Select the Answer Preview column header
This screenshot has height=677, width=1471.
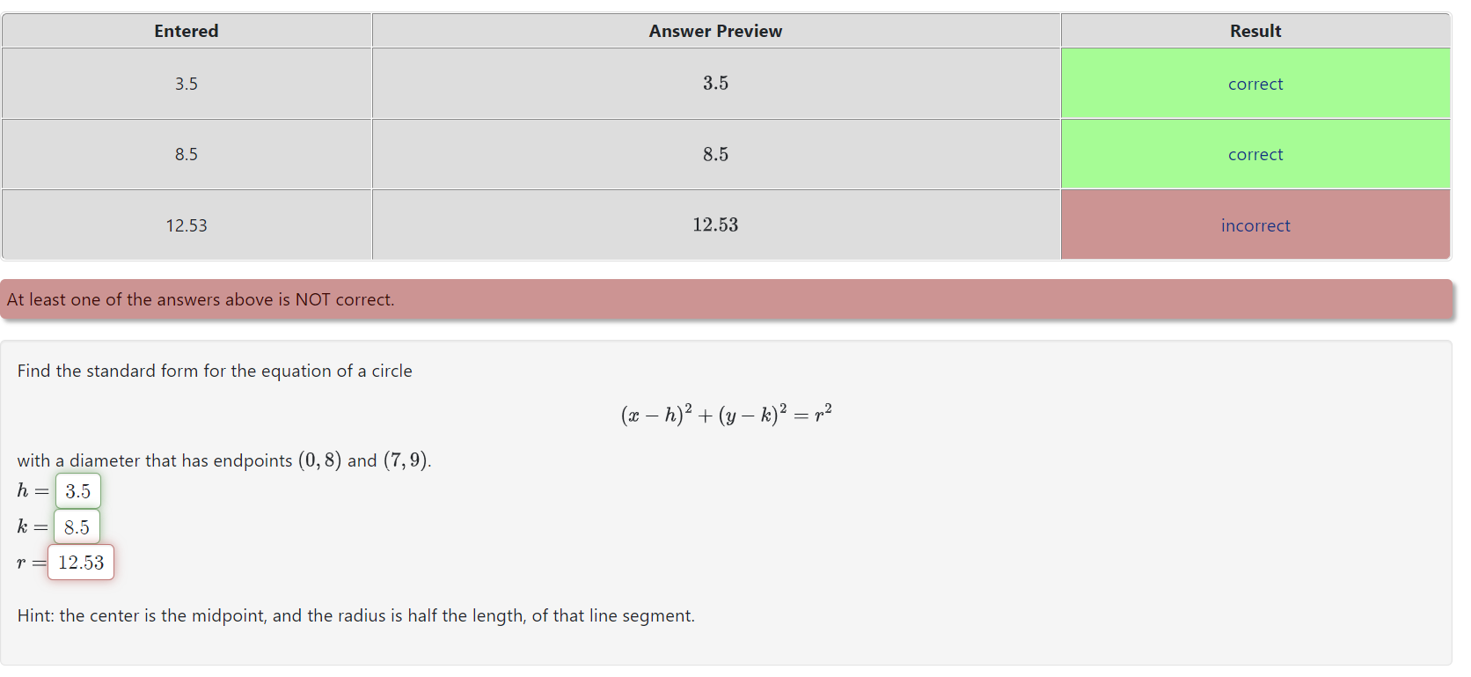click(715, 30)
